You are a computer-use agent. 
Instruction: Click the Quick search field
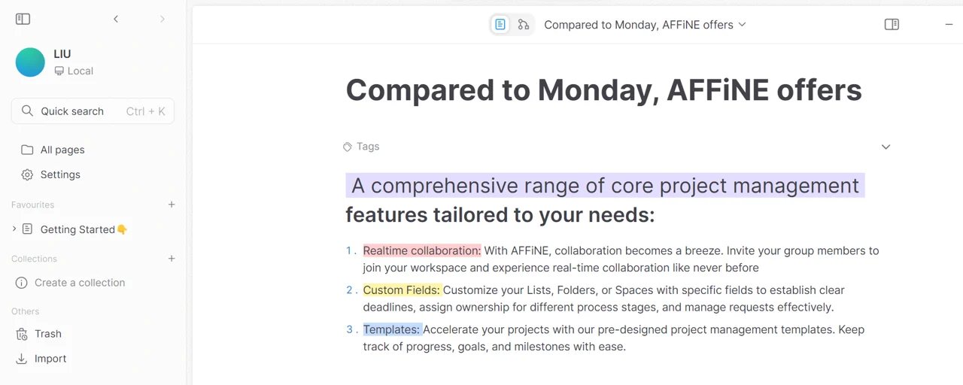point(93,111)
